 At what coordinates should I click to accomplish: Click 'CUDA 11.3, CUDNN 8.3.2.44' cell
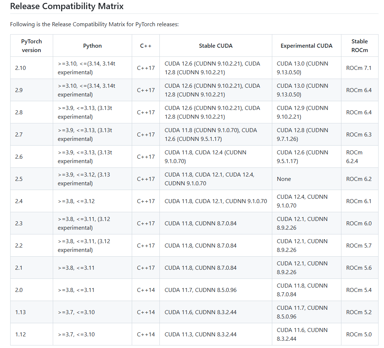click(x=216, y=334)
